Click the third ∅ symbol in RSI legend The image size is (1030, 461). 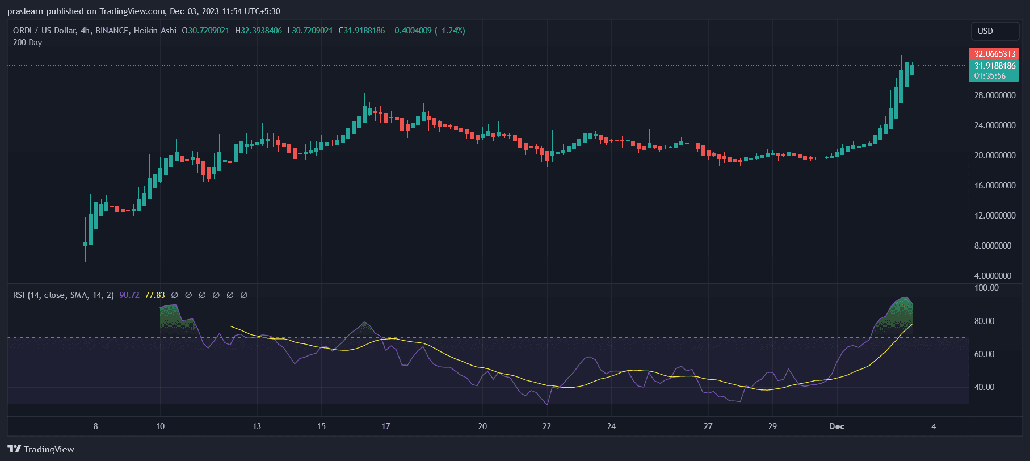click(x=203, y=295)
